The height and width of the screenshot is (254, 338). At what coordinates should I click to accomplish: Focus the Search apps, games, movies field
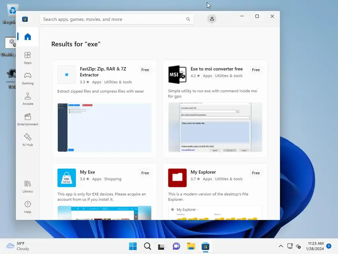coord(117,19)
